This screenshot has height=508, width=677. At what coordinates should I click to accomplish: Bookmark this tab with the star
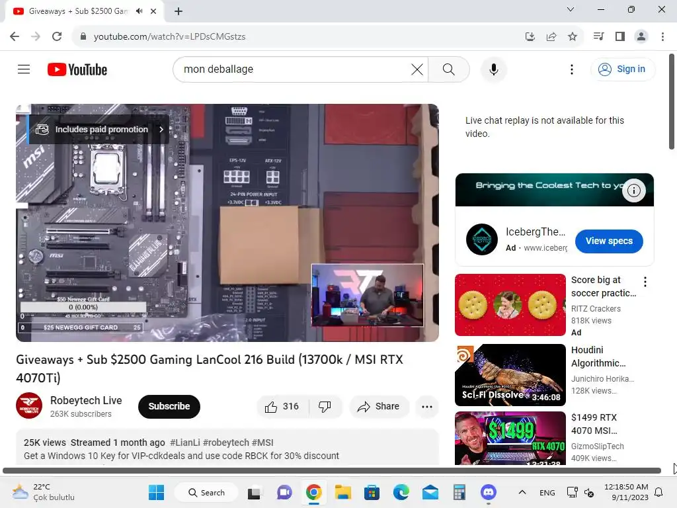click(573, 36)
